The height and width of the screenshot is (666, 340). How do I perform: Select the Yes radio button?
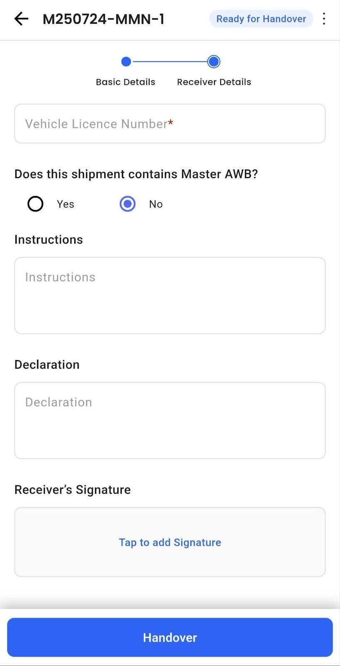pos(35,204)
